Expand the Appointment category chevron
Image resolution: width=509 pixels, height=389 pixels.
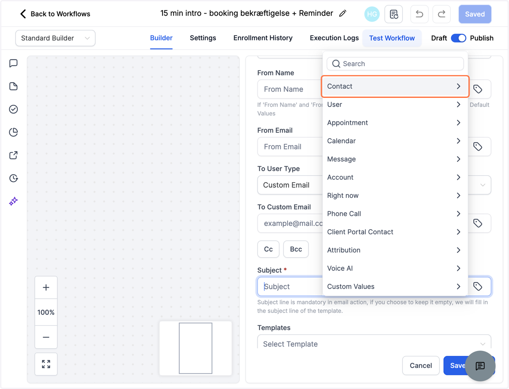(x=459, y=123)
